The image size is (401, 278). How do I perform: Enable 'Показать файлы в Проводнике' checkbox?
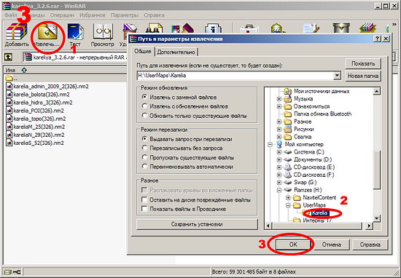145,209
